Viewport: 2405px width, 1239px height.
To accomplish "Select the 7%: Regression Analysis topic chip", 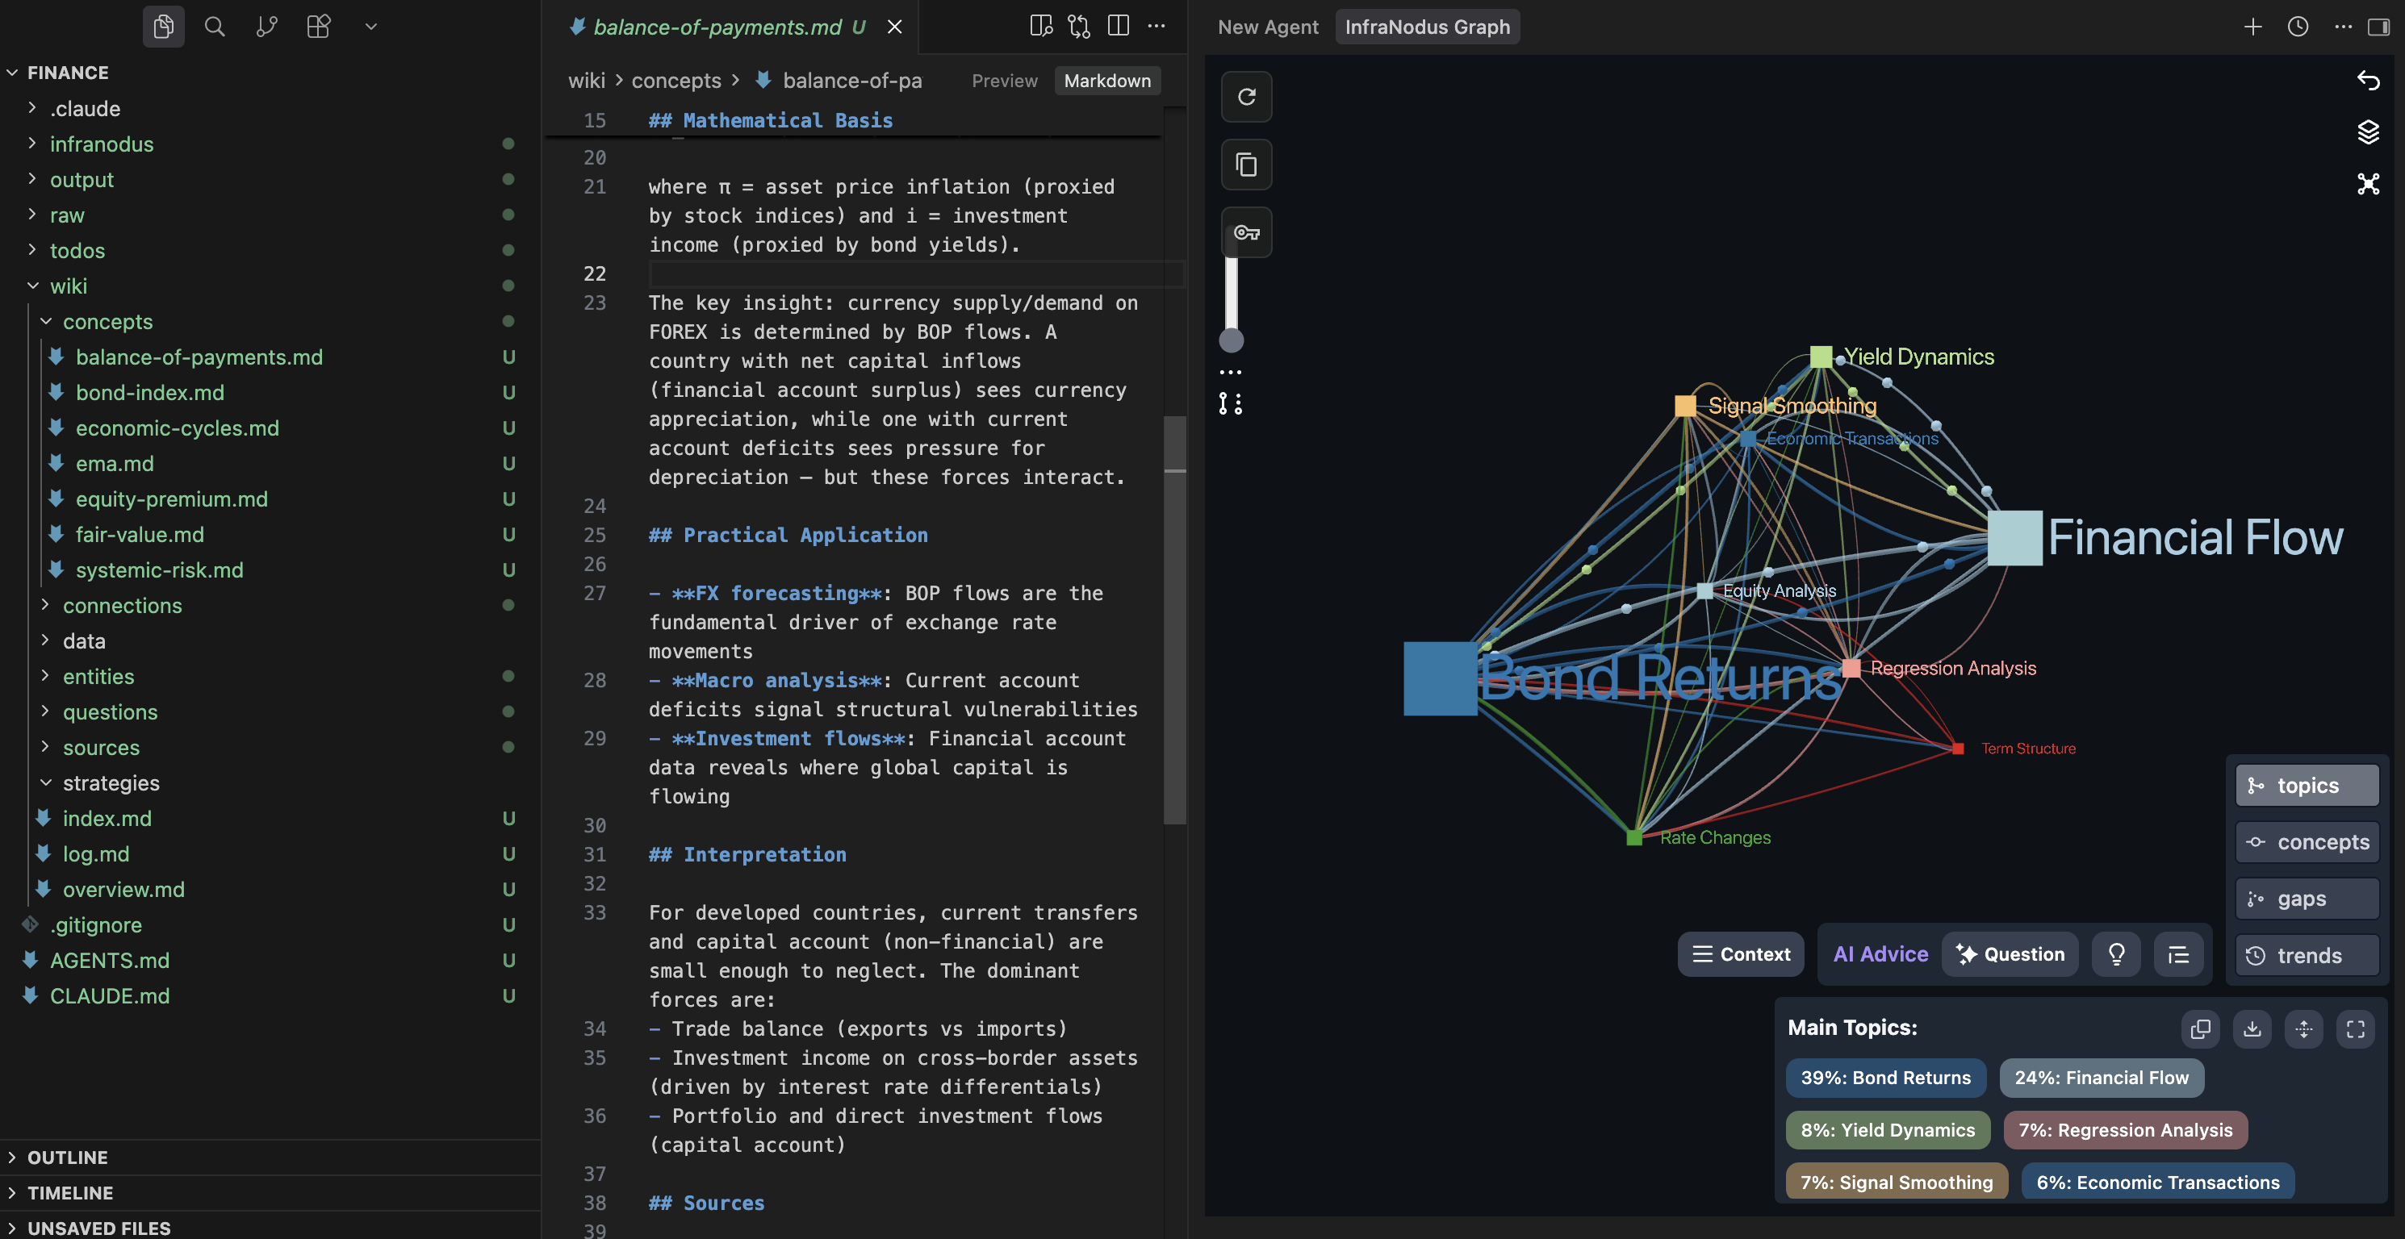I will (x=2126, y=1131).
